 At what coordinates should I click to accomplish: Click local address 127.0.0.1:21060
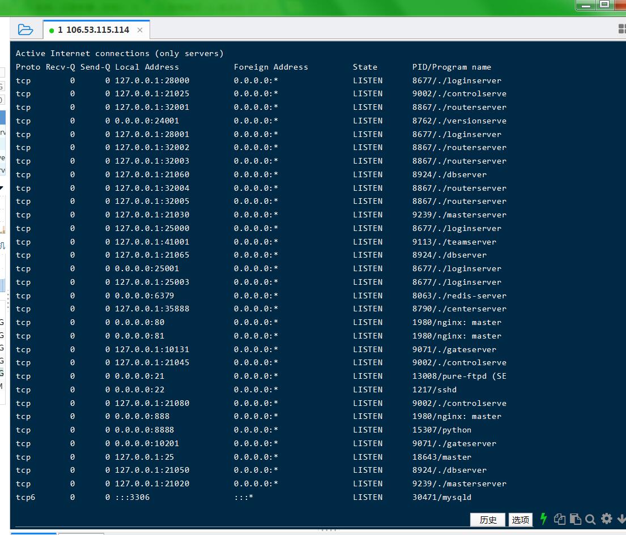tap(152, 175)
